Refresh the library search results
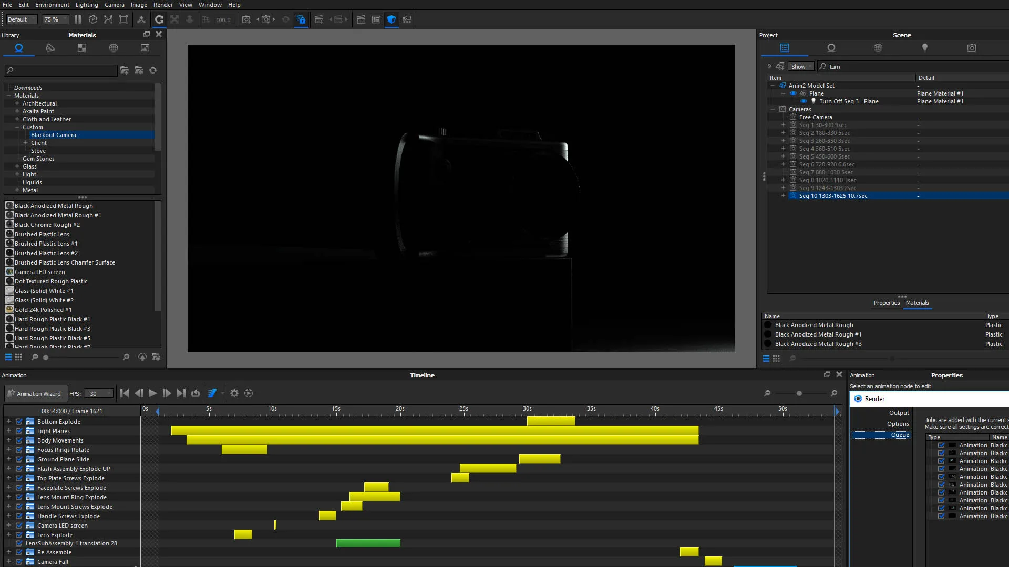Screen dimensions: 1009x567 (x=153, y=70)
